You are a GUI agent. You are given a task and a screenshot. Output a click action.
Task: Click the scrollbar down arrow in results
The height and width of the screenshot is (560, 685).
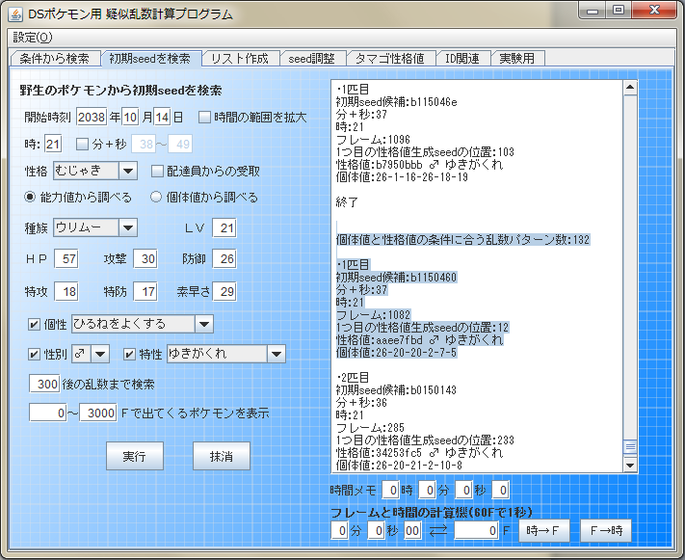[x=629, y=465]
